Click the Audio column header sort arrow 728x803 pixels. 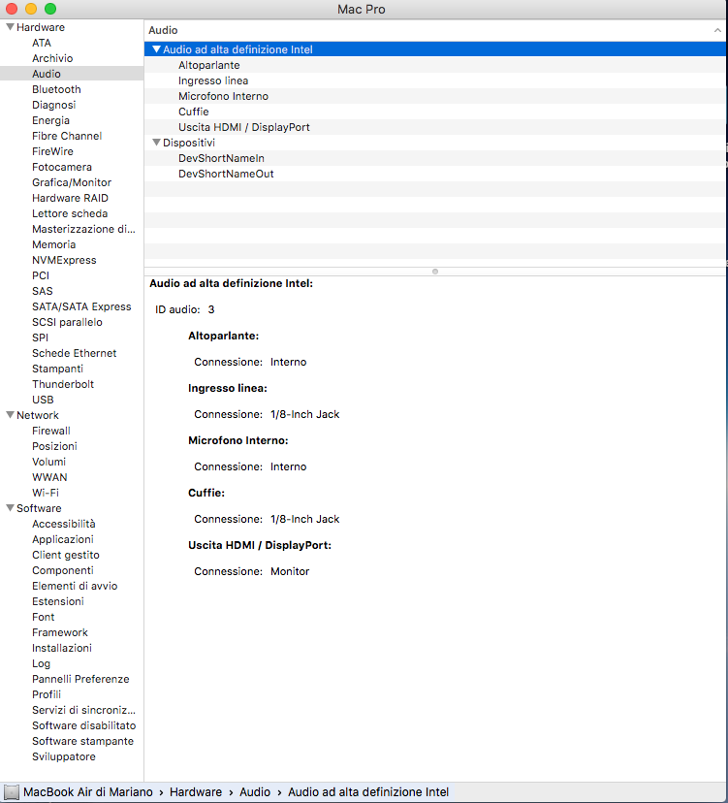pyautogui.click(x=717, y=31)
